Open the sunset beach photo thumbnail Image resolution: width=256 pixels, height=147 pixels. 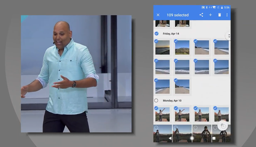click(x=162, y=47)
